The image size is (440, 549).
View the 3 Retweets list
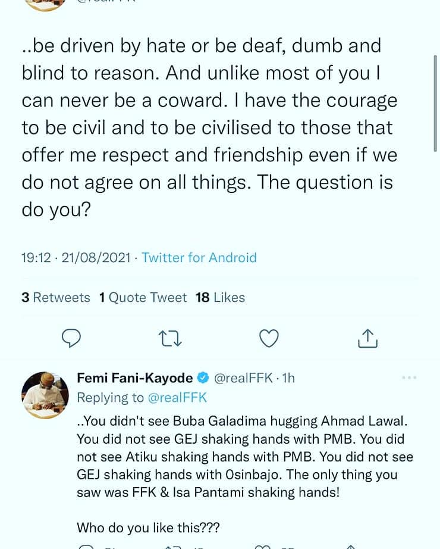(x=56, y=297)
